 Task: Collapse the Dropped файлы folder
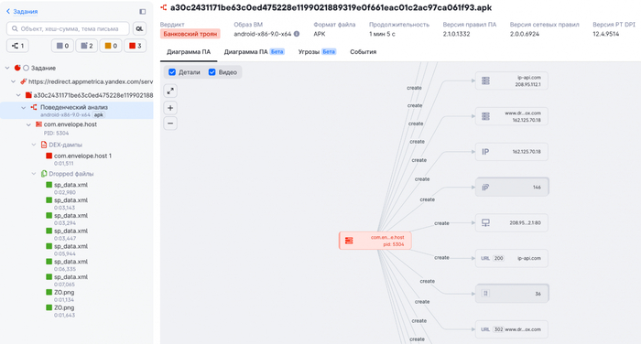34,174
